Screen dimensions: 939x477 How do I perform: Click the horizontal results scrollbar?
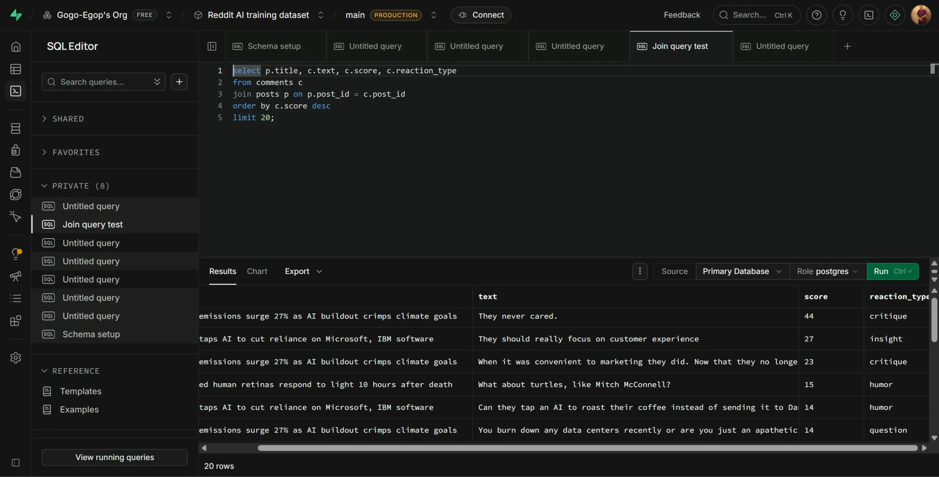587,448
